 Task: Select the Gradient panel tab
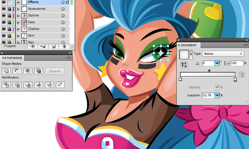click(189, 45)
